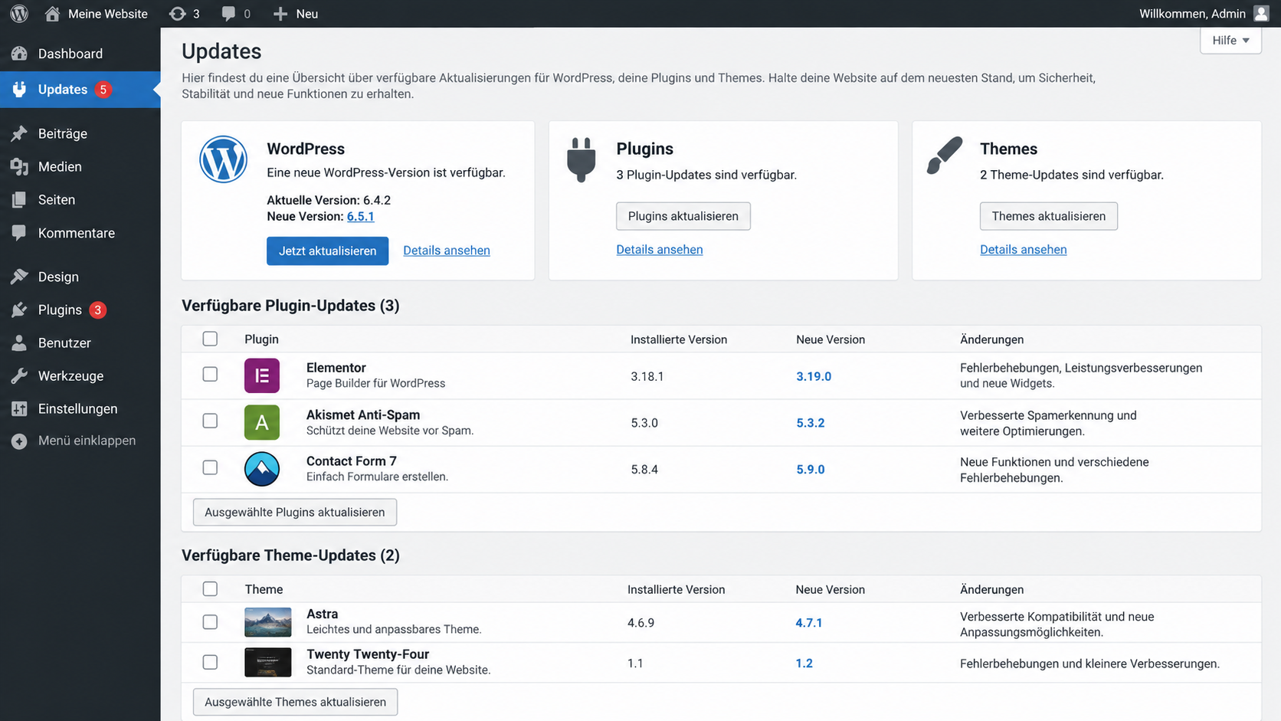Click the Contact Form 7 plugin icon
The image size is (1281, 721).
point(262,469)
